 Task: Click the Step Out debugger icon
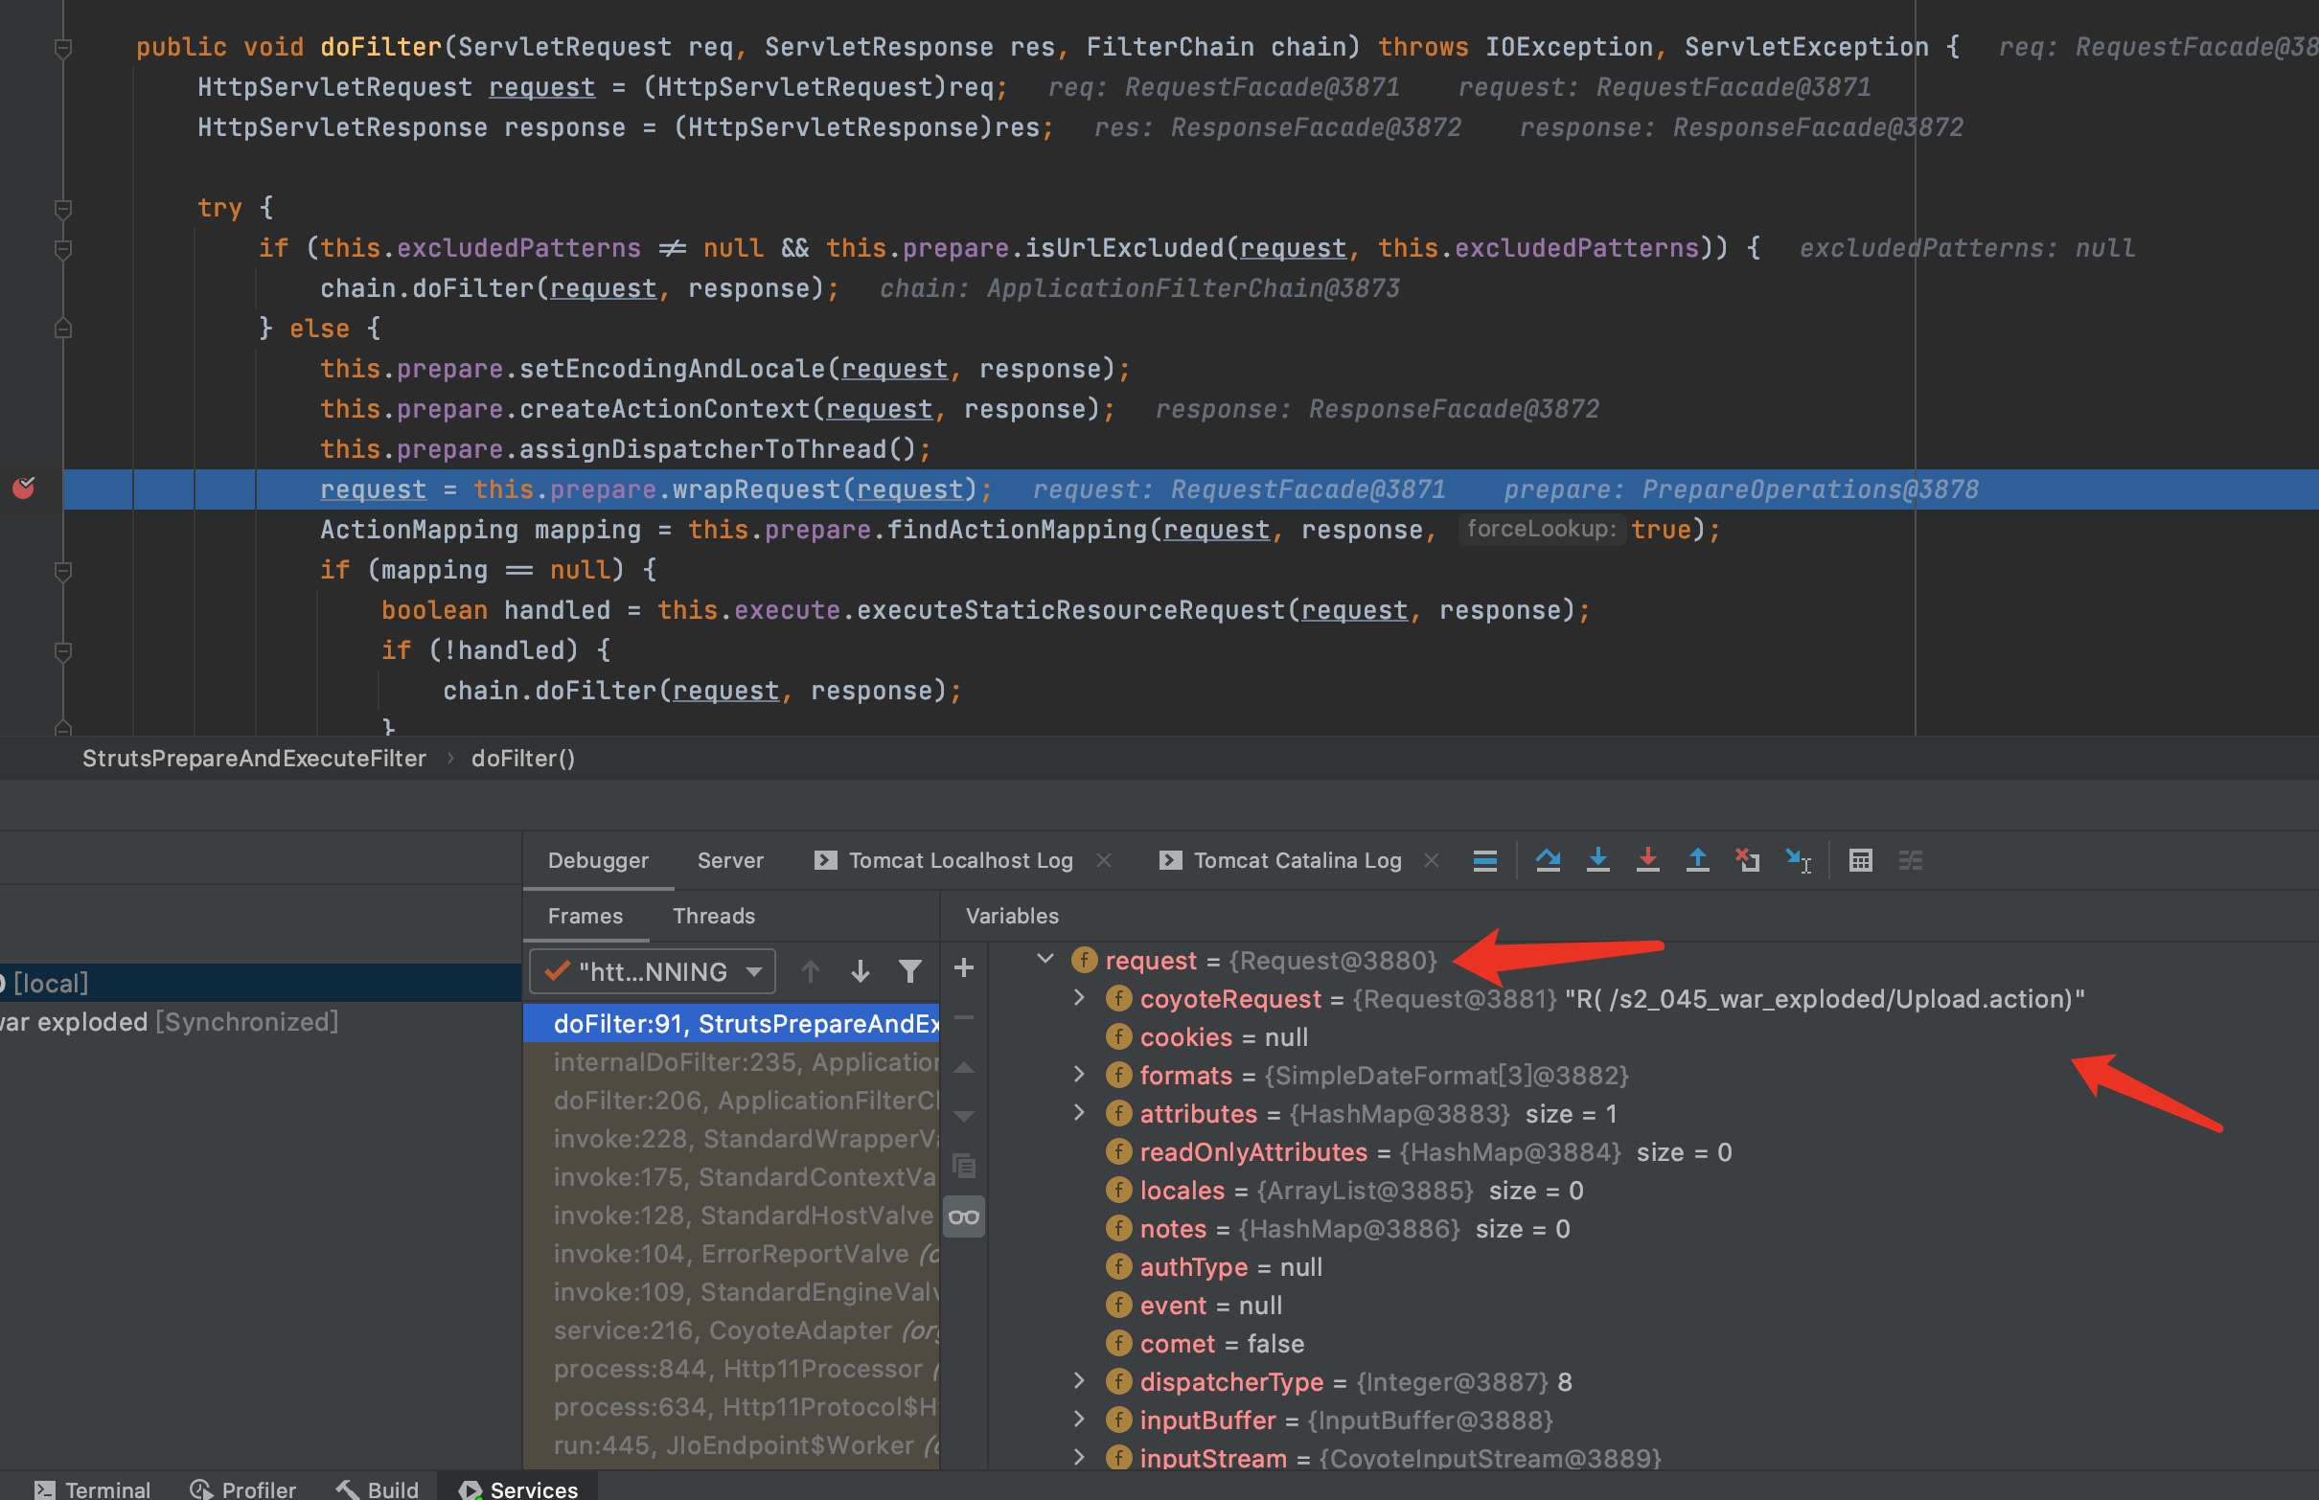[1697, 860]
